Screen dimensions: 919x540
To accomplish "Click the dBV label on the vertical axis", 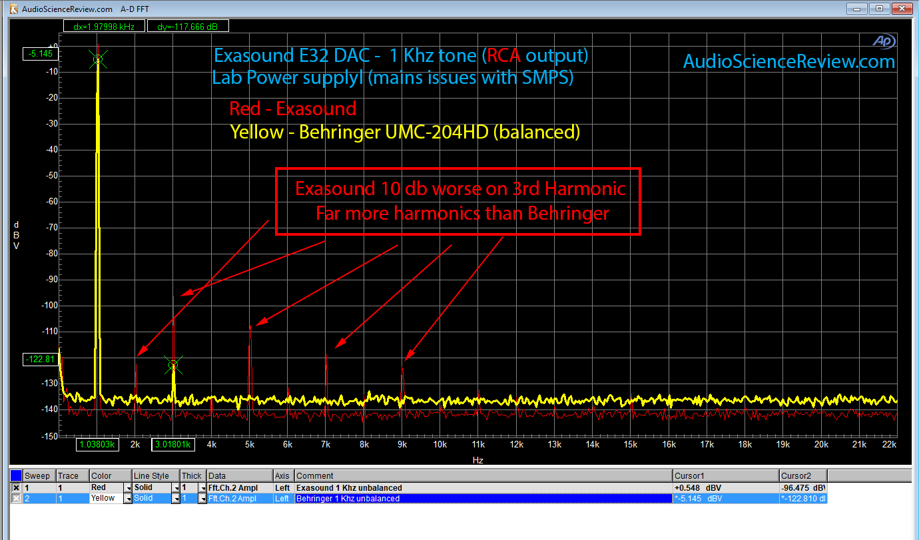I will click(x=16, y=235).
